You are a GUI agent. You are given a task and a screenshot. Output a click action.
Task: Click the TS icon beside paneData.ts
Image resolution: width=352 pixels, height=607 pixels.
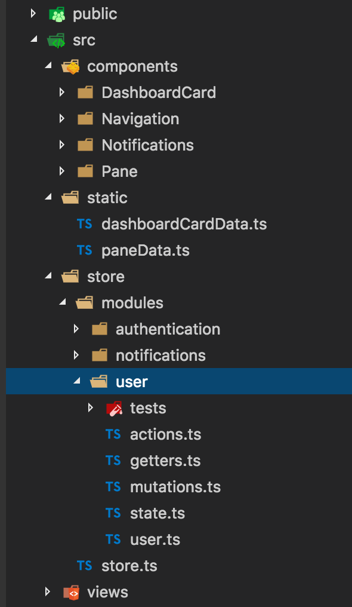tap(84, 250)
